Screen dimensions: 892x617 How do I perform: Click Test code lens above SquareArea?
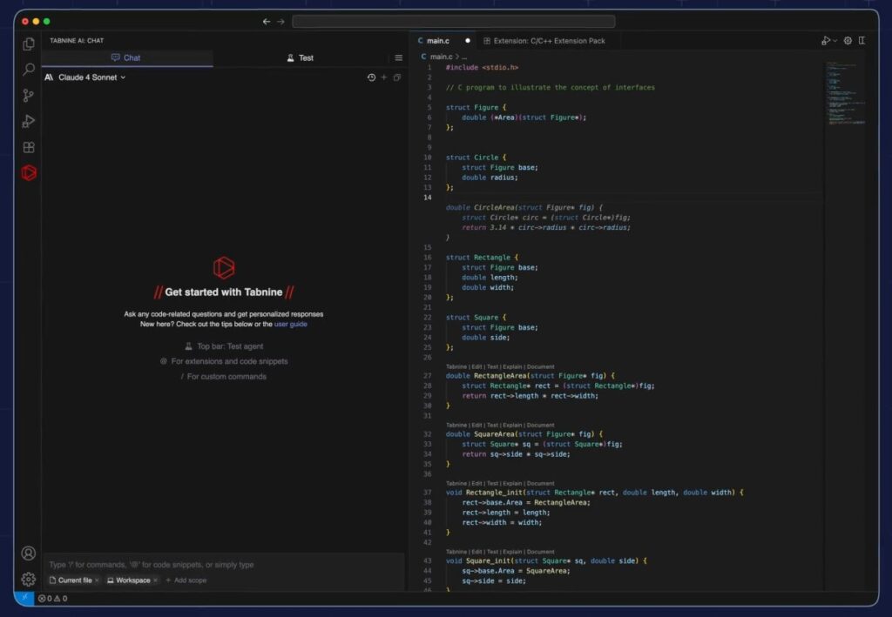(493, 425)
